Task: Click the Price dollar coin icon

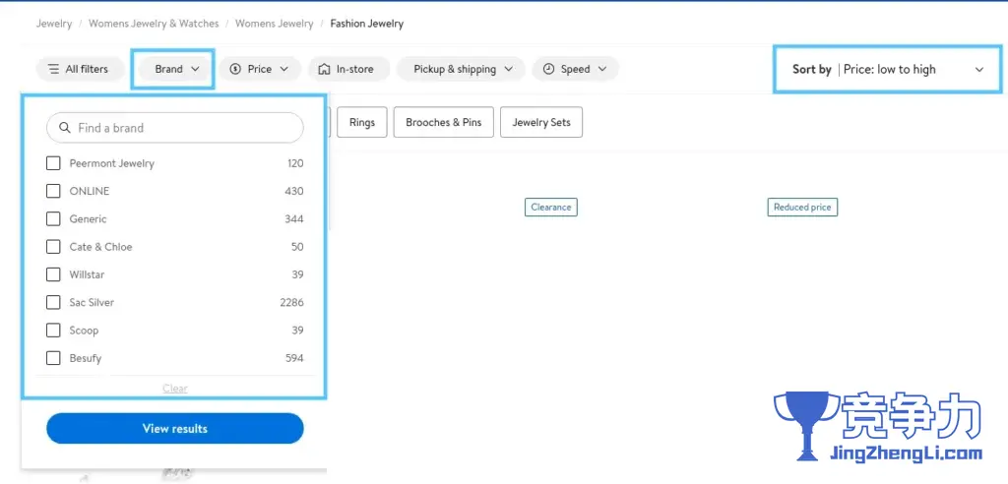Action: tap(235, 69)
